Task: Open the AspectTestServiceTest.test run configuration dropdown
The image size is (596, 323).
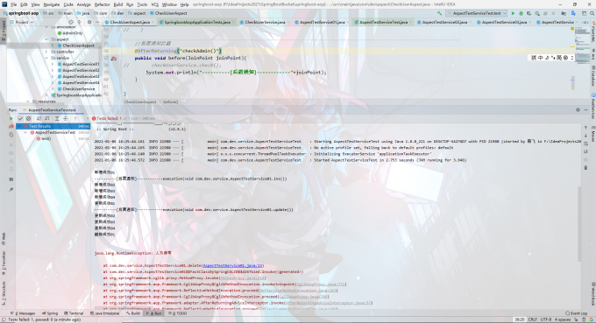Action: tap(478, 13)
